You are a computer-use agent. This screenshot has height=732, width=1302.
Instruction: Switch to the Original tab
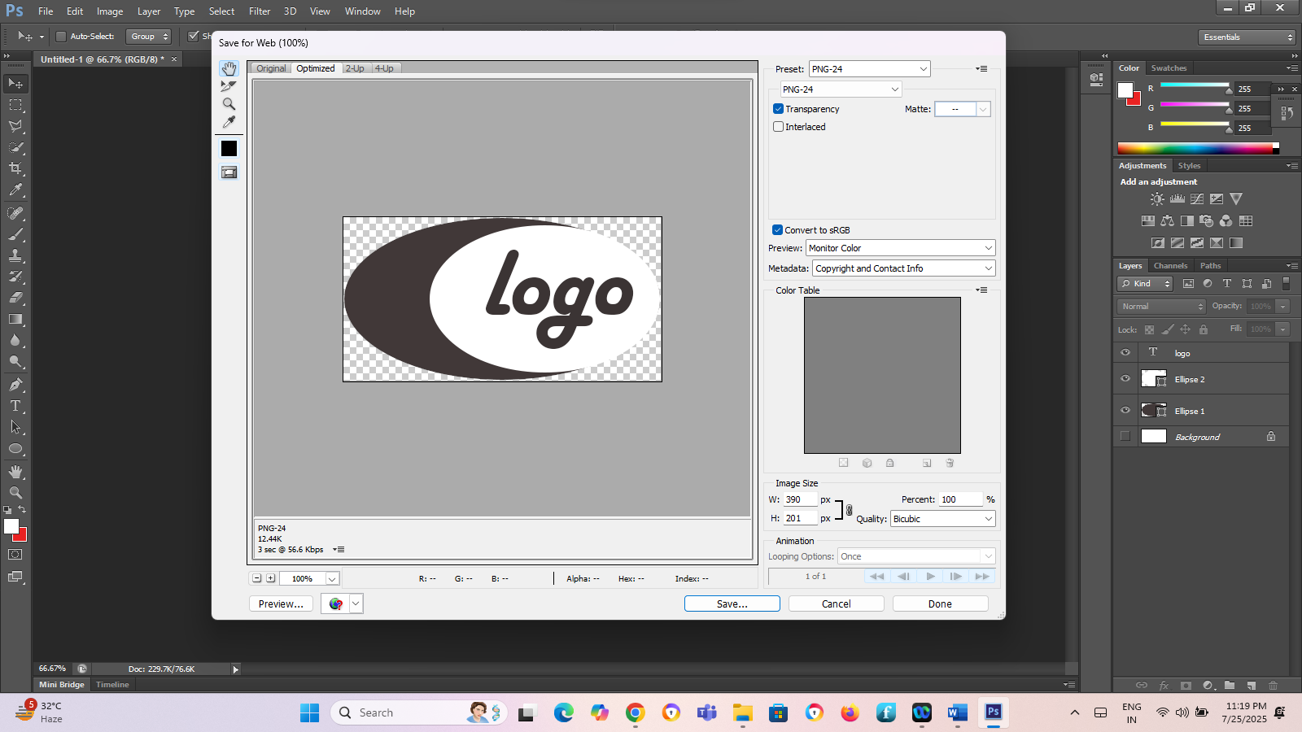[271, 68]
